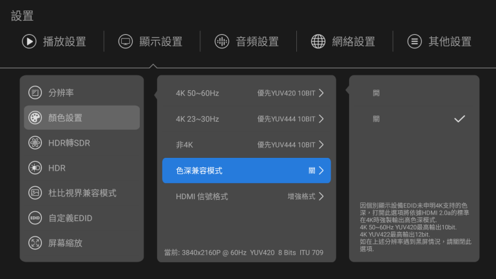Image resolution: width=496 pixels, height=279 pixels.
Task: Open 屏幕縮放 settings
Action: pyautogui.click(x=82, y=243)
